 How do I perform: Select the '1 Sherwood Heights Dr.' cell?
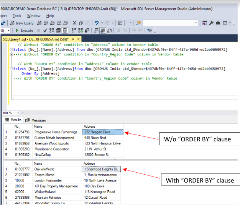click(101, 169)
